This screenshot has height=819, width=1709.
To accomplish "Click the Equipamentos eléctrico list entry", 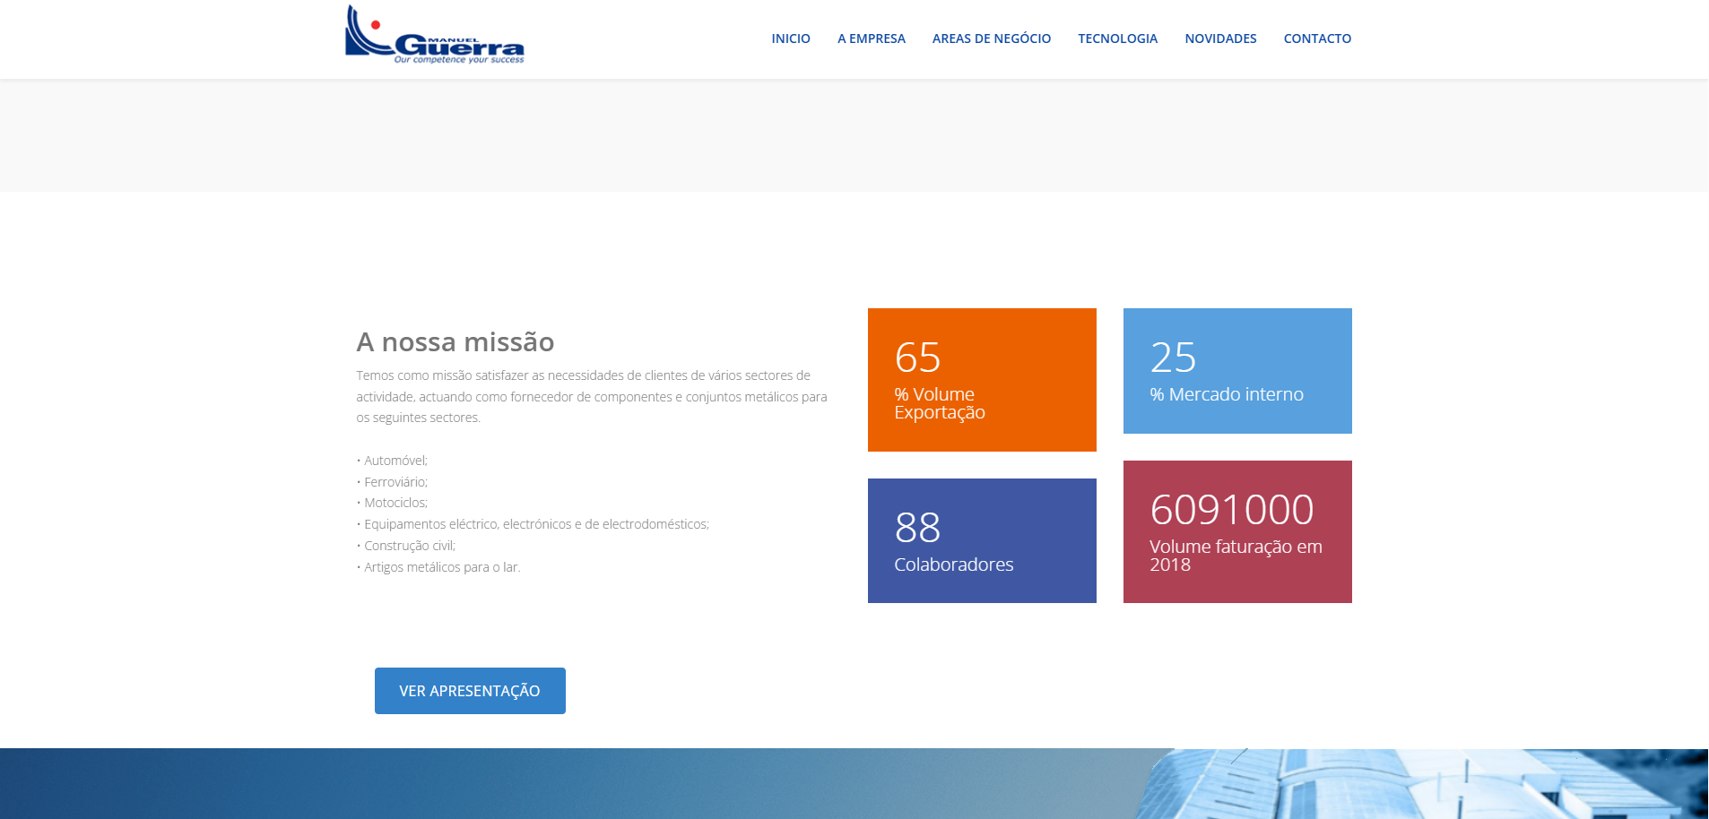I will (536, 524).
